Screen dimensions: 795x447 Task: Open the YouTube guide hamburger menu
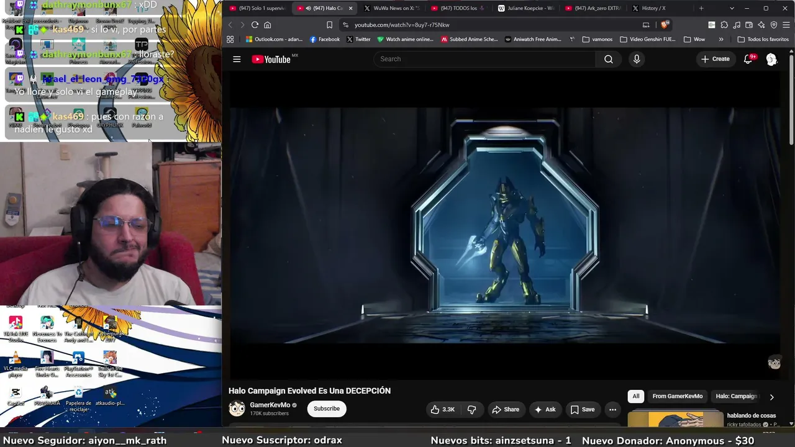click(237, 59)
